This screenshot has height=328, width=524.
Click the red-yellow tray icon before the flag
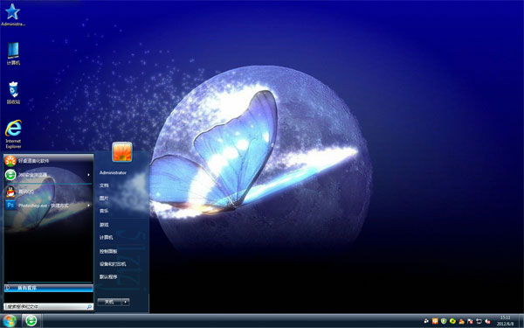[461, 322]
